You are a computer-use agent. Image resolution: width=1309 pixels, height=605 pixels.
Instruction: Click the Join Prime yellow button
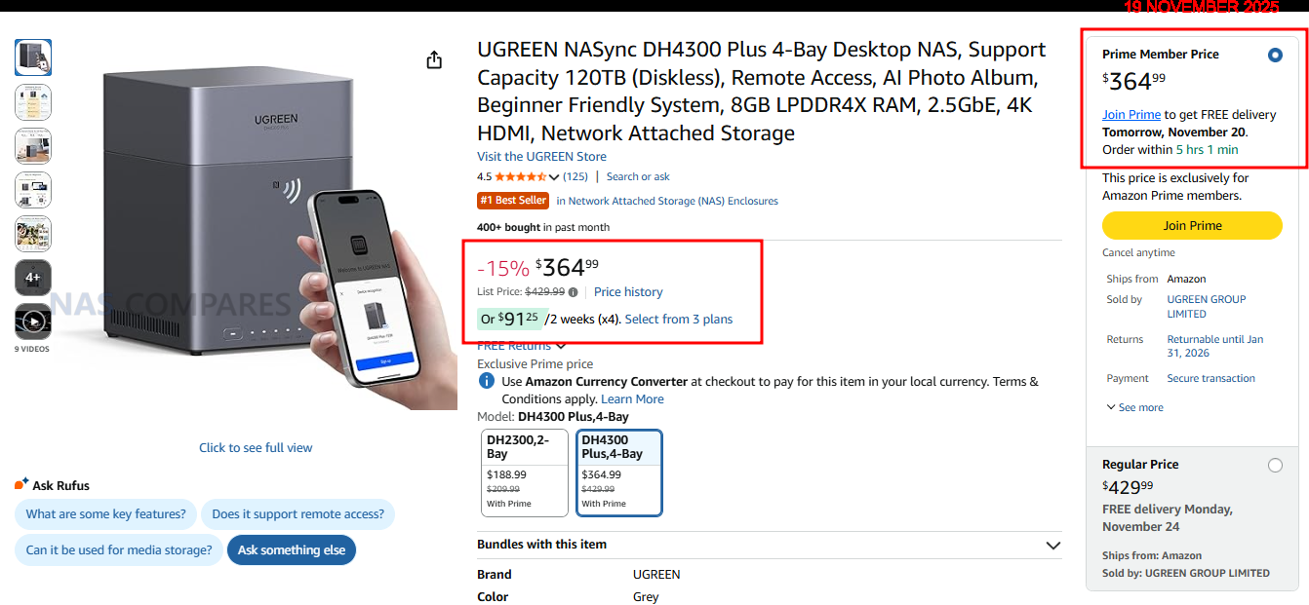pos(1192,225)
